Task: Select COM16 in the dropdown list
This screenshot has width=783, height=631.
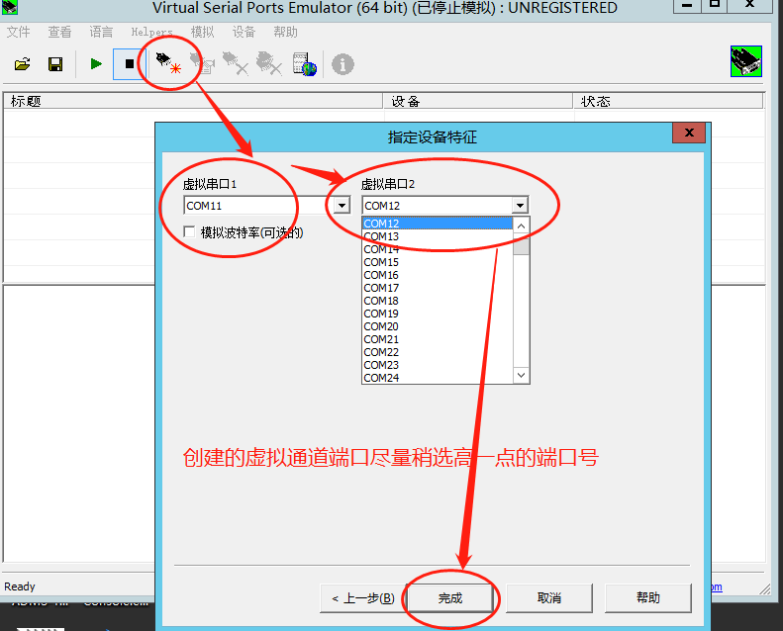Action: coord(438,275)
